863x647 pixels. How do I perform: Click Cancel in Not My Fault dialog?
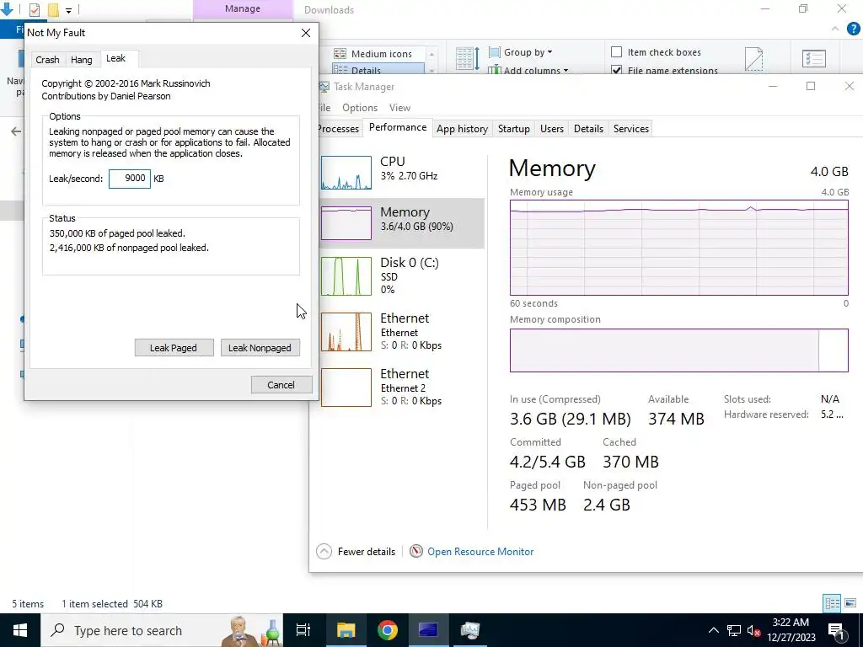(281, 384)
